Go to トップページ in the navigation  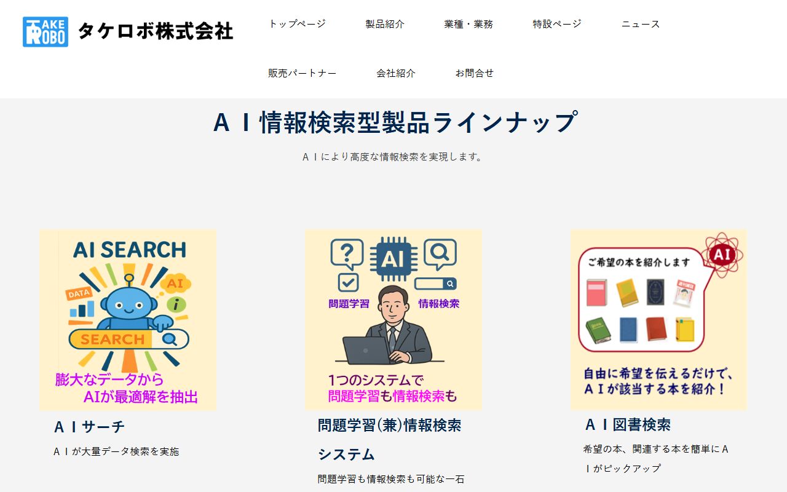[x=297, y=24]
